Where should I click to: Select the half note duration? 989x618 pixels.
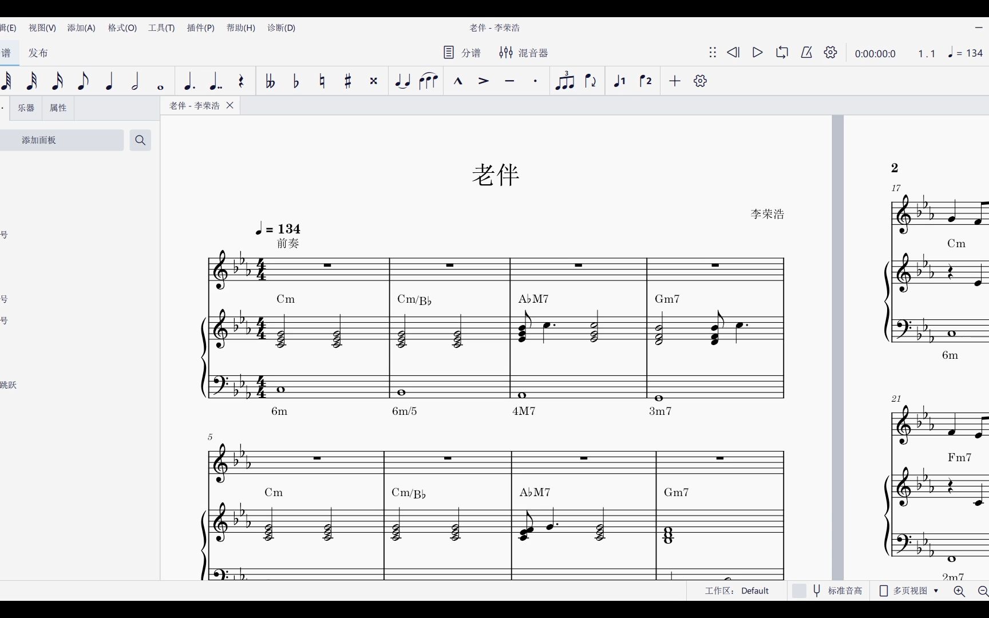tap(135, 81)
